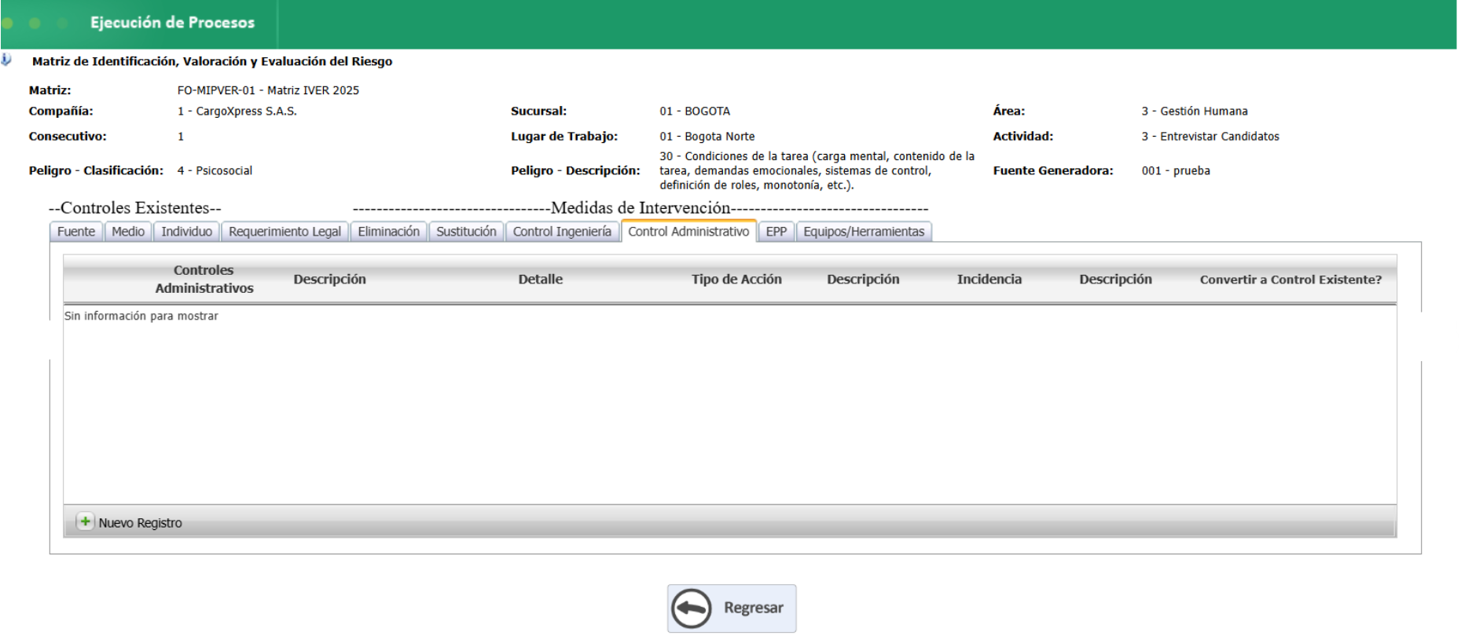Open the Requerimiento Legal tab
The image size is (1461, 636).
284,232
